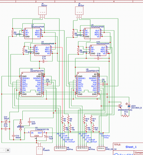Select the J5 M1Out connector

pyautogui.click(x=79, y=11)
